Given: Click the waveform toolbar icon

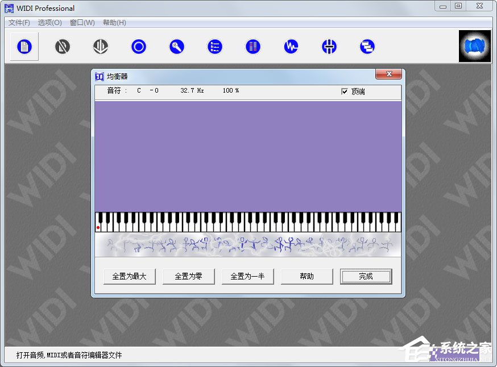Looking at the screenshot, I should tap(291, 47).
